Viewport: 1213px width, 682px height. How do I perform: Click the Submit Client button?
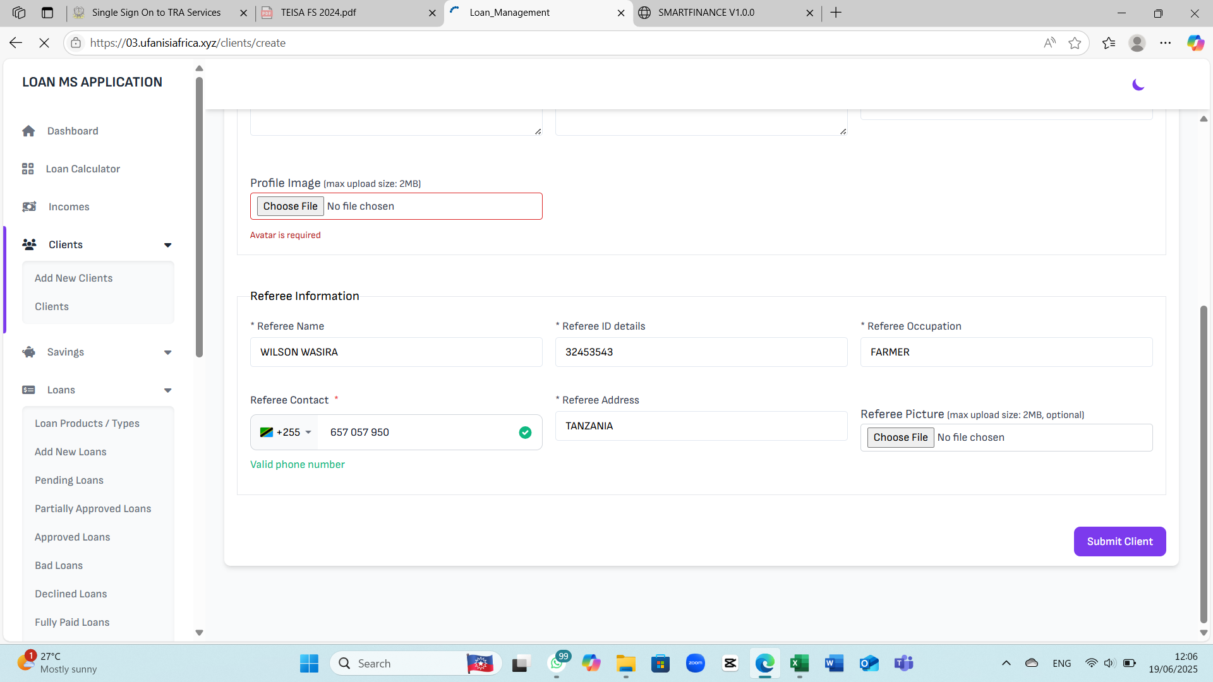[x=1119, y=541]
